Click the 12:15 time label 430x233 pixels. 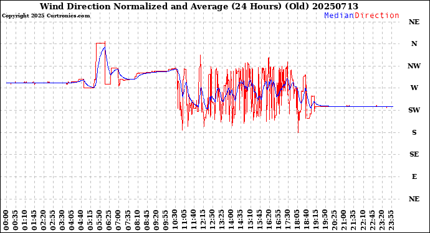tap(203, 220)
